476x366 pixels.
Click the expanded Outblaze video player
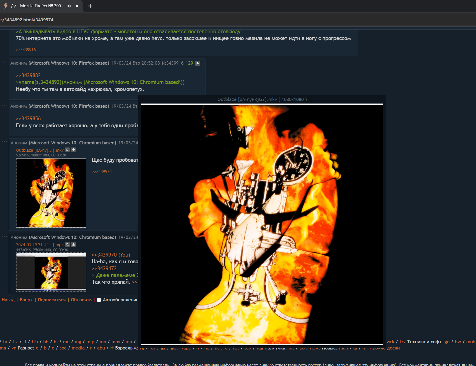coord(262,224)
